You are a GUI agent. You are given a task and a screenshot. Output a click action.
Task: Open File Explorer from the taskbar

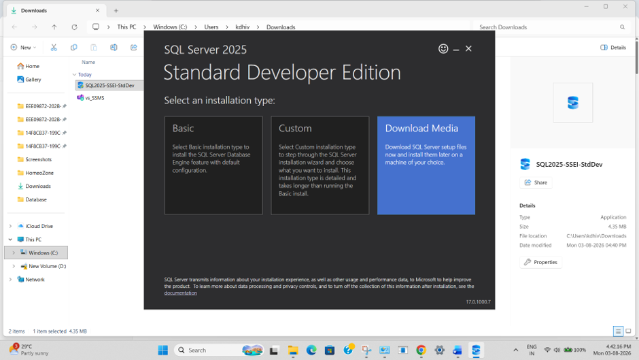click(293, 350)
